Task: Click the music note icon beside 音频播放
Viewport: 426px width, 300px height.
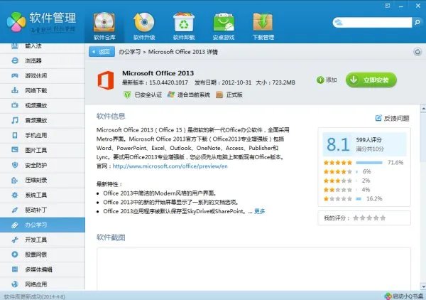Action: 15,120
